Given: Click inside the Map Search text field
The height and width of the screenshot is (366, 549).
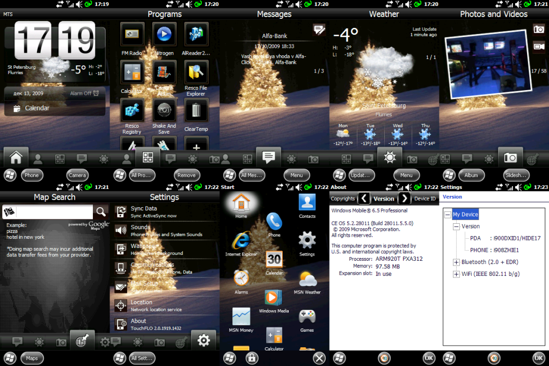Looking at the screenshot, I should pos(55,212).
